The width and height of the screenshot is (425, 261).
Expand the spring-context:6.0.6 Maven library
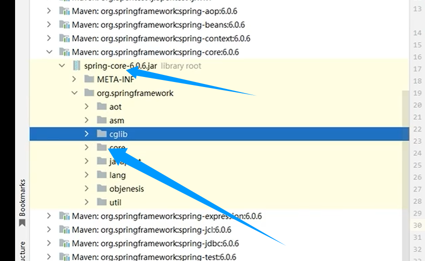click(x=49, y=38)
